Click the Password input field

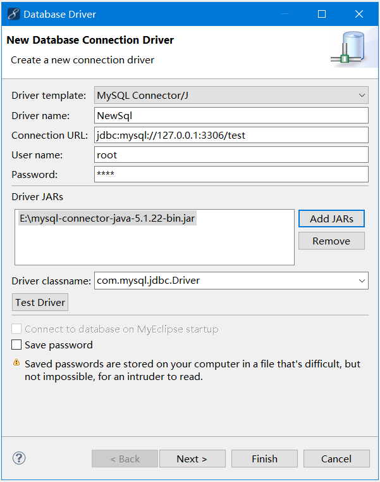[x=231, y=174]
